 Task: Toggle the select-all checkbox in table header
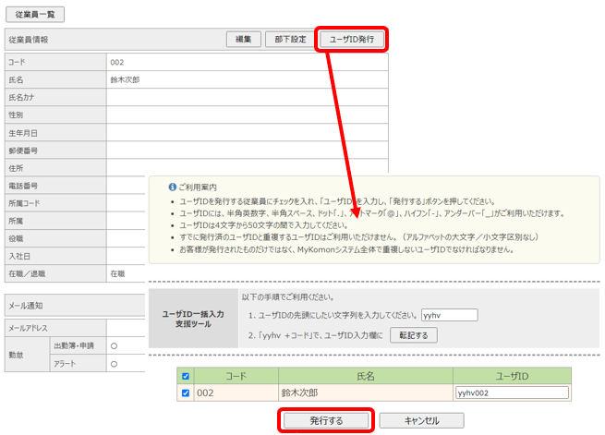pyautogui.click(x=185, y=376)
